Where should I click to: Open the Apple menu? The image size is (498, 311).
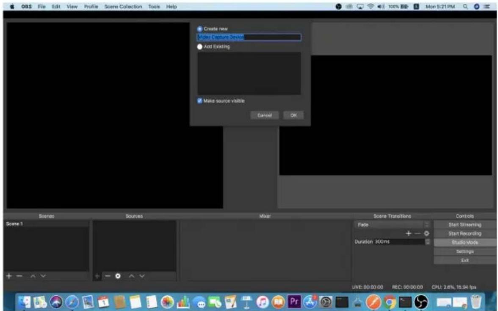12,6
